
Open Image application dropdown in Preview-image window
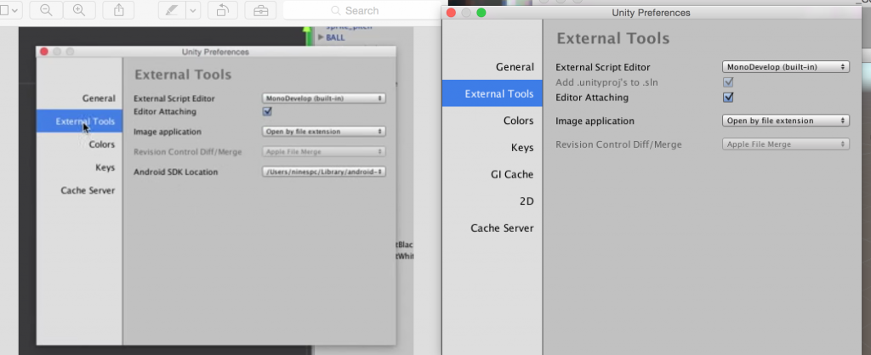[x=324, y=132]
